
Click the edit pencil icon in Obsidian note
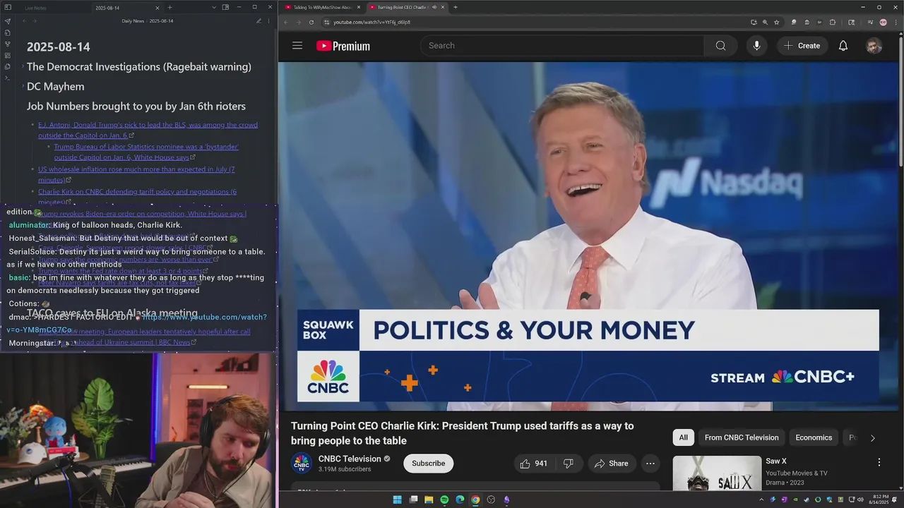coord(259,21)
